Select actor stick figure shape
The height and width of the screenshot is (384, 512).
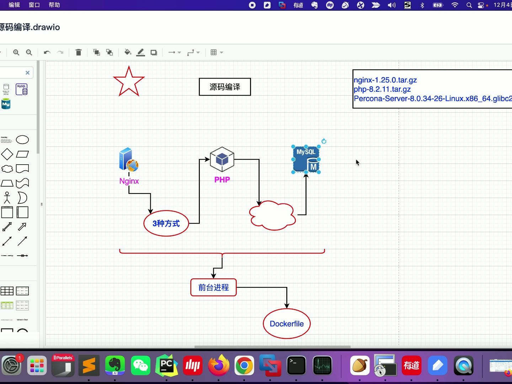coord(7,197)
